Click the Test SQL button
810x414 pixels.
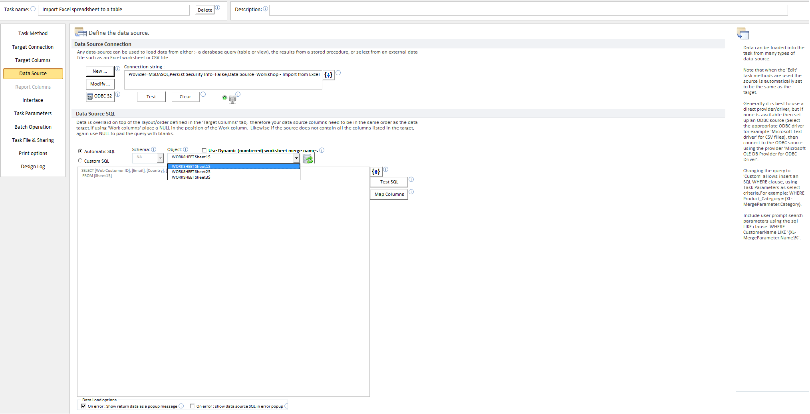[389, 182]
